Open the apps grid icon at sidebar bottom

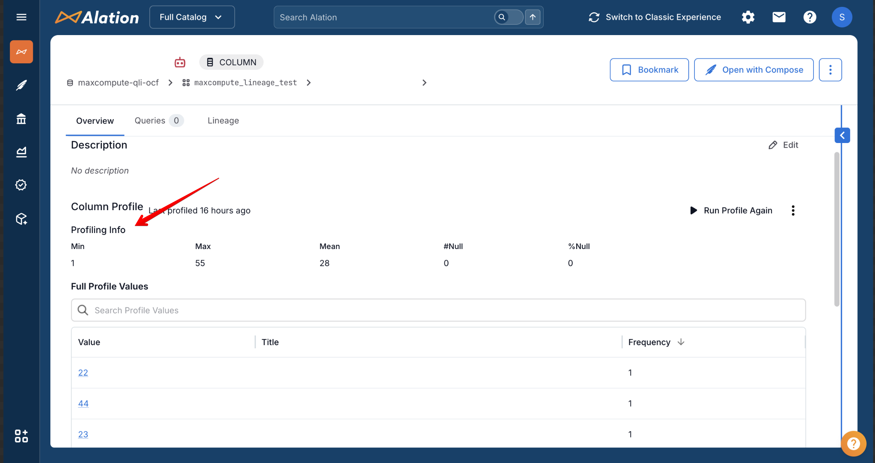click(21, 436)
